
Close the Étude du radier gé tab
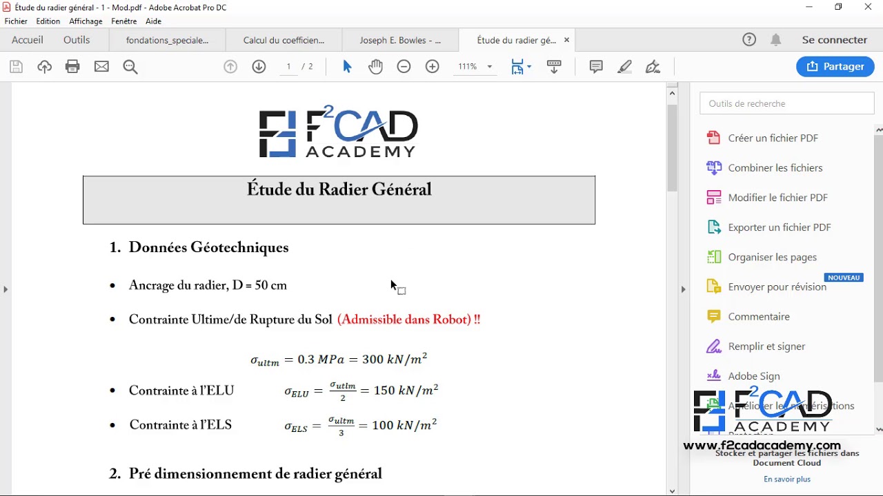point(567,40)
